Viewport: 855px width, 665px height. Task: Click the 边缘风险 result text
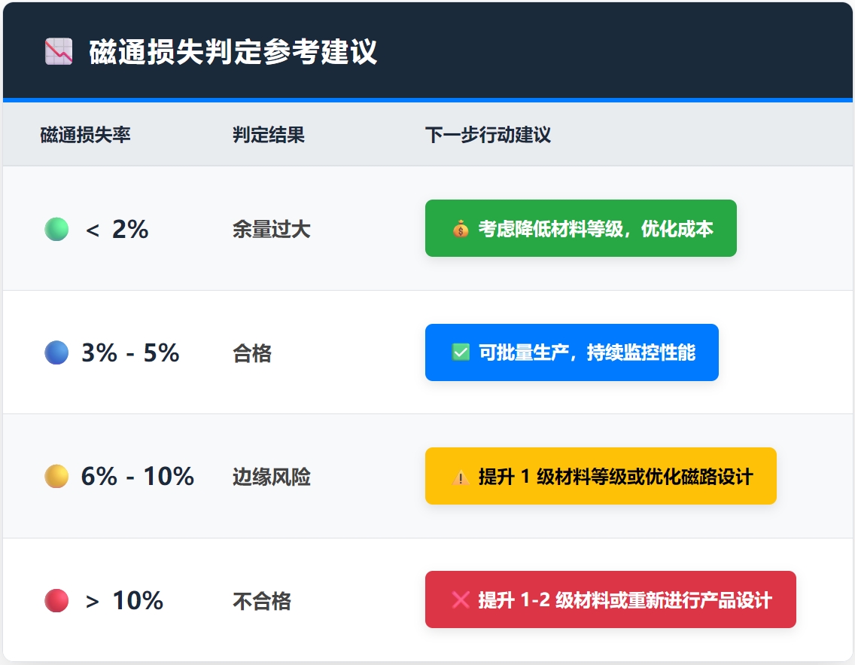coord(271,477)
